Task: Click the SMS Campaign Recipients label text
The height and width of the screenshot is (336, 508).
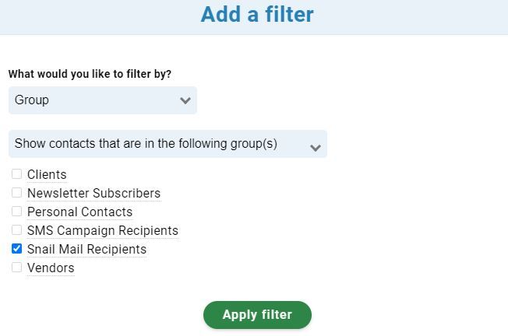Action: pos(103,231)
